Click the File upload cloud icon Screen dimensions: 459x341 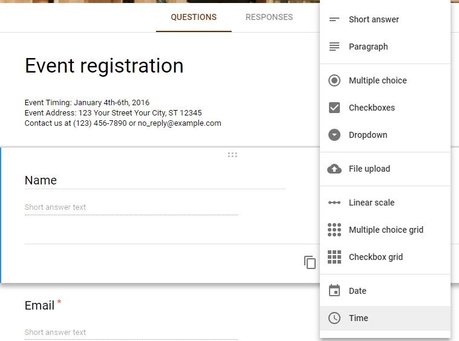click(334, 169)
